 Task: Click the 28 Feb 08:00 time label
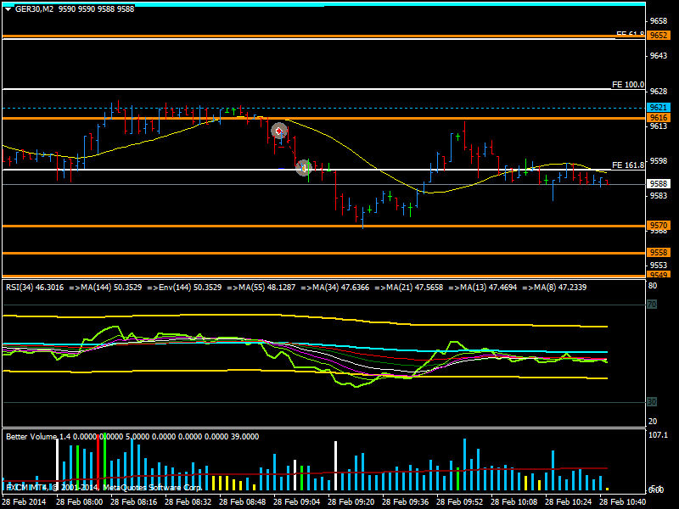pyautogui.click(x=80, y=501)
